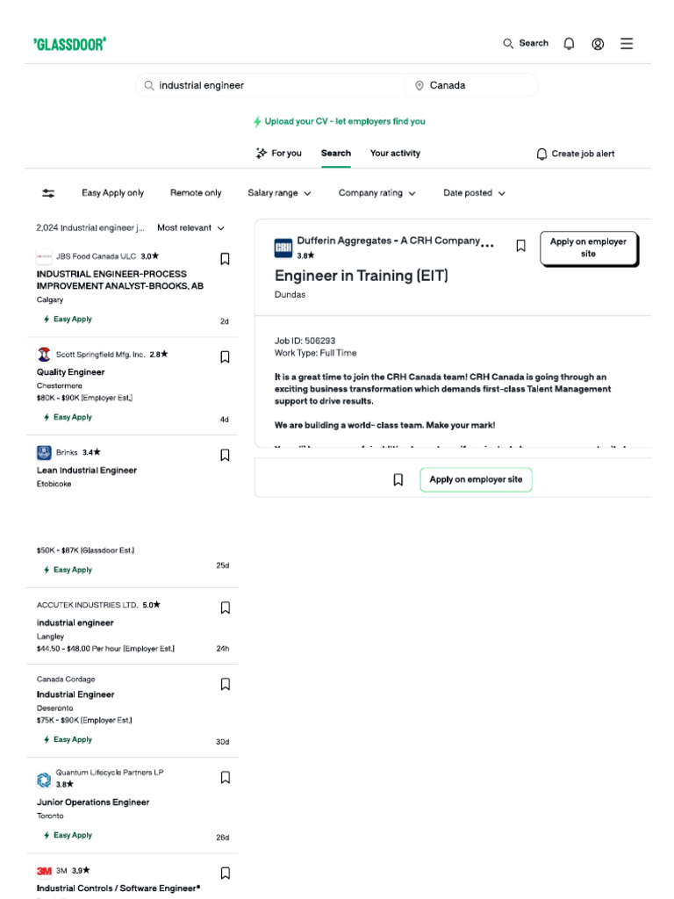The image size is (674, 899).
Task: Switch to the Your activity tab
Action: 395,154
